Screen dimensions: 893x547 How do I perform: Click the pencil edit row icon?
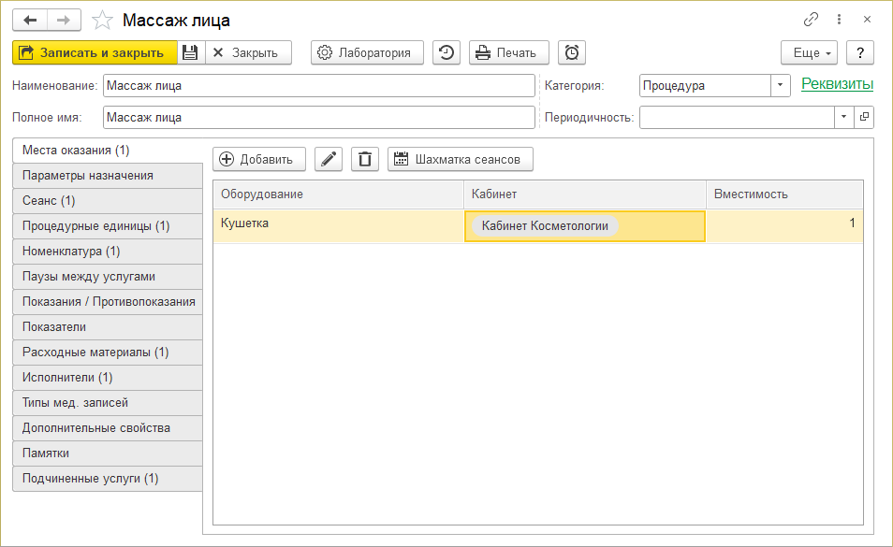(328, 159)
